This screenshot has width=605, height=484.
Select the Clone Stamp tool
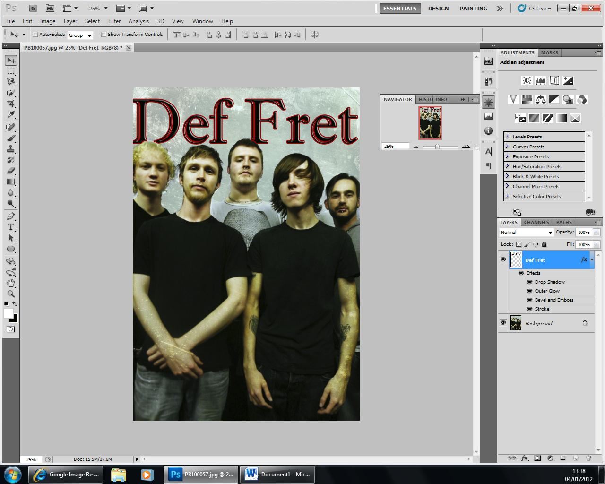point(11,149)
